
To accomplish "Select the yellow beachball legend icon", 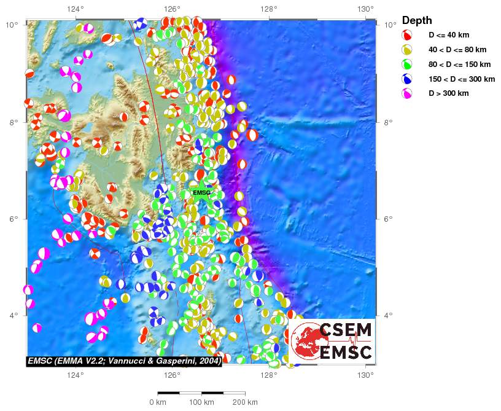I will [x=406, y=50].
